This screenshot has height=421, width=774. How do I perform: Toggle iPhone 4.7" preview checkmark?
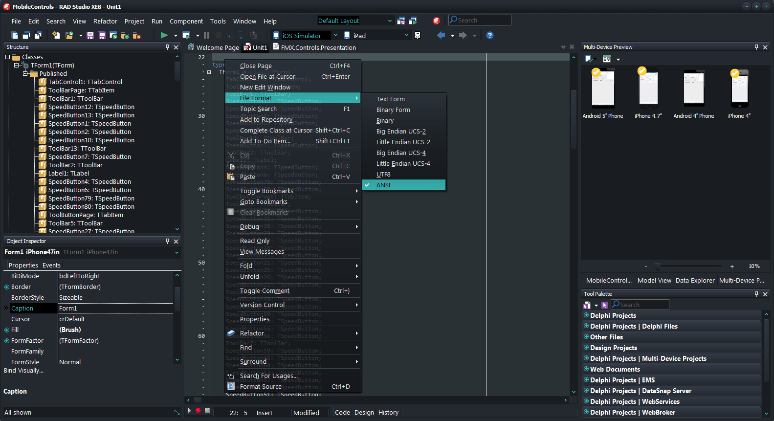pos(642,71)
